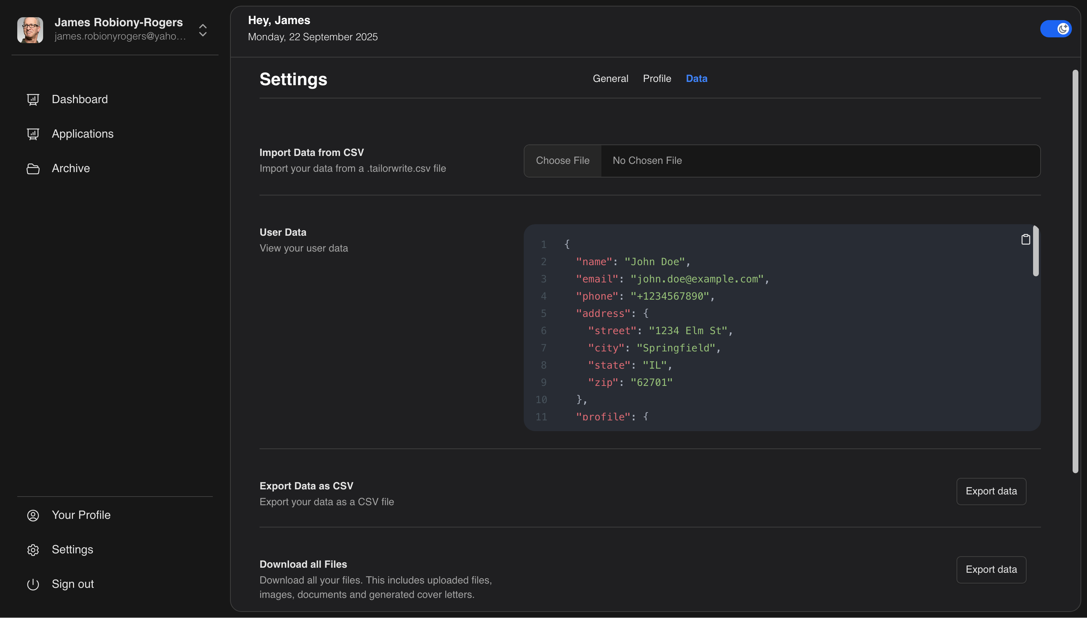Open the Choose File selector for CSV import

coord(563,161)
